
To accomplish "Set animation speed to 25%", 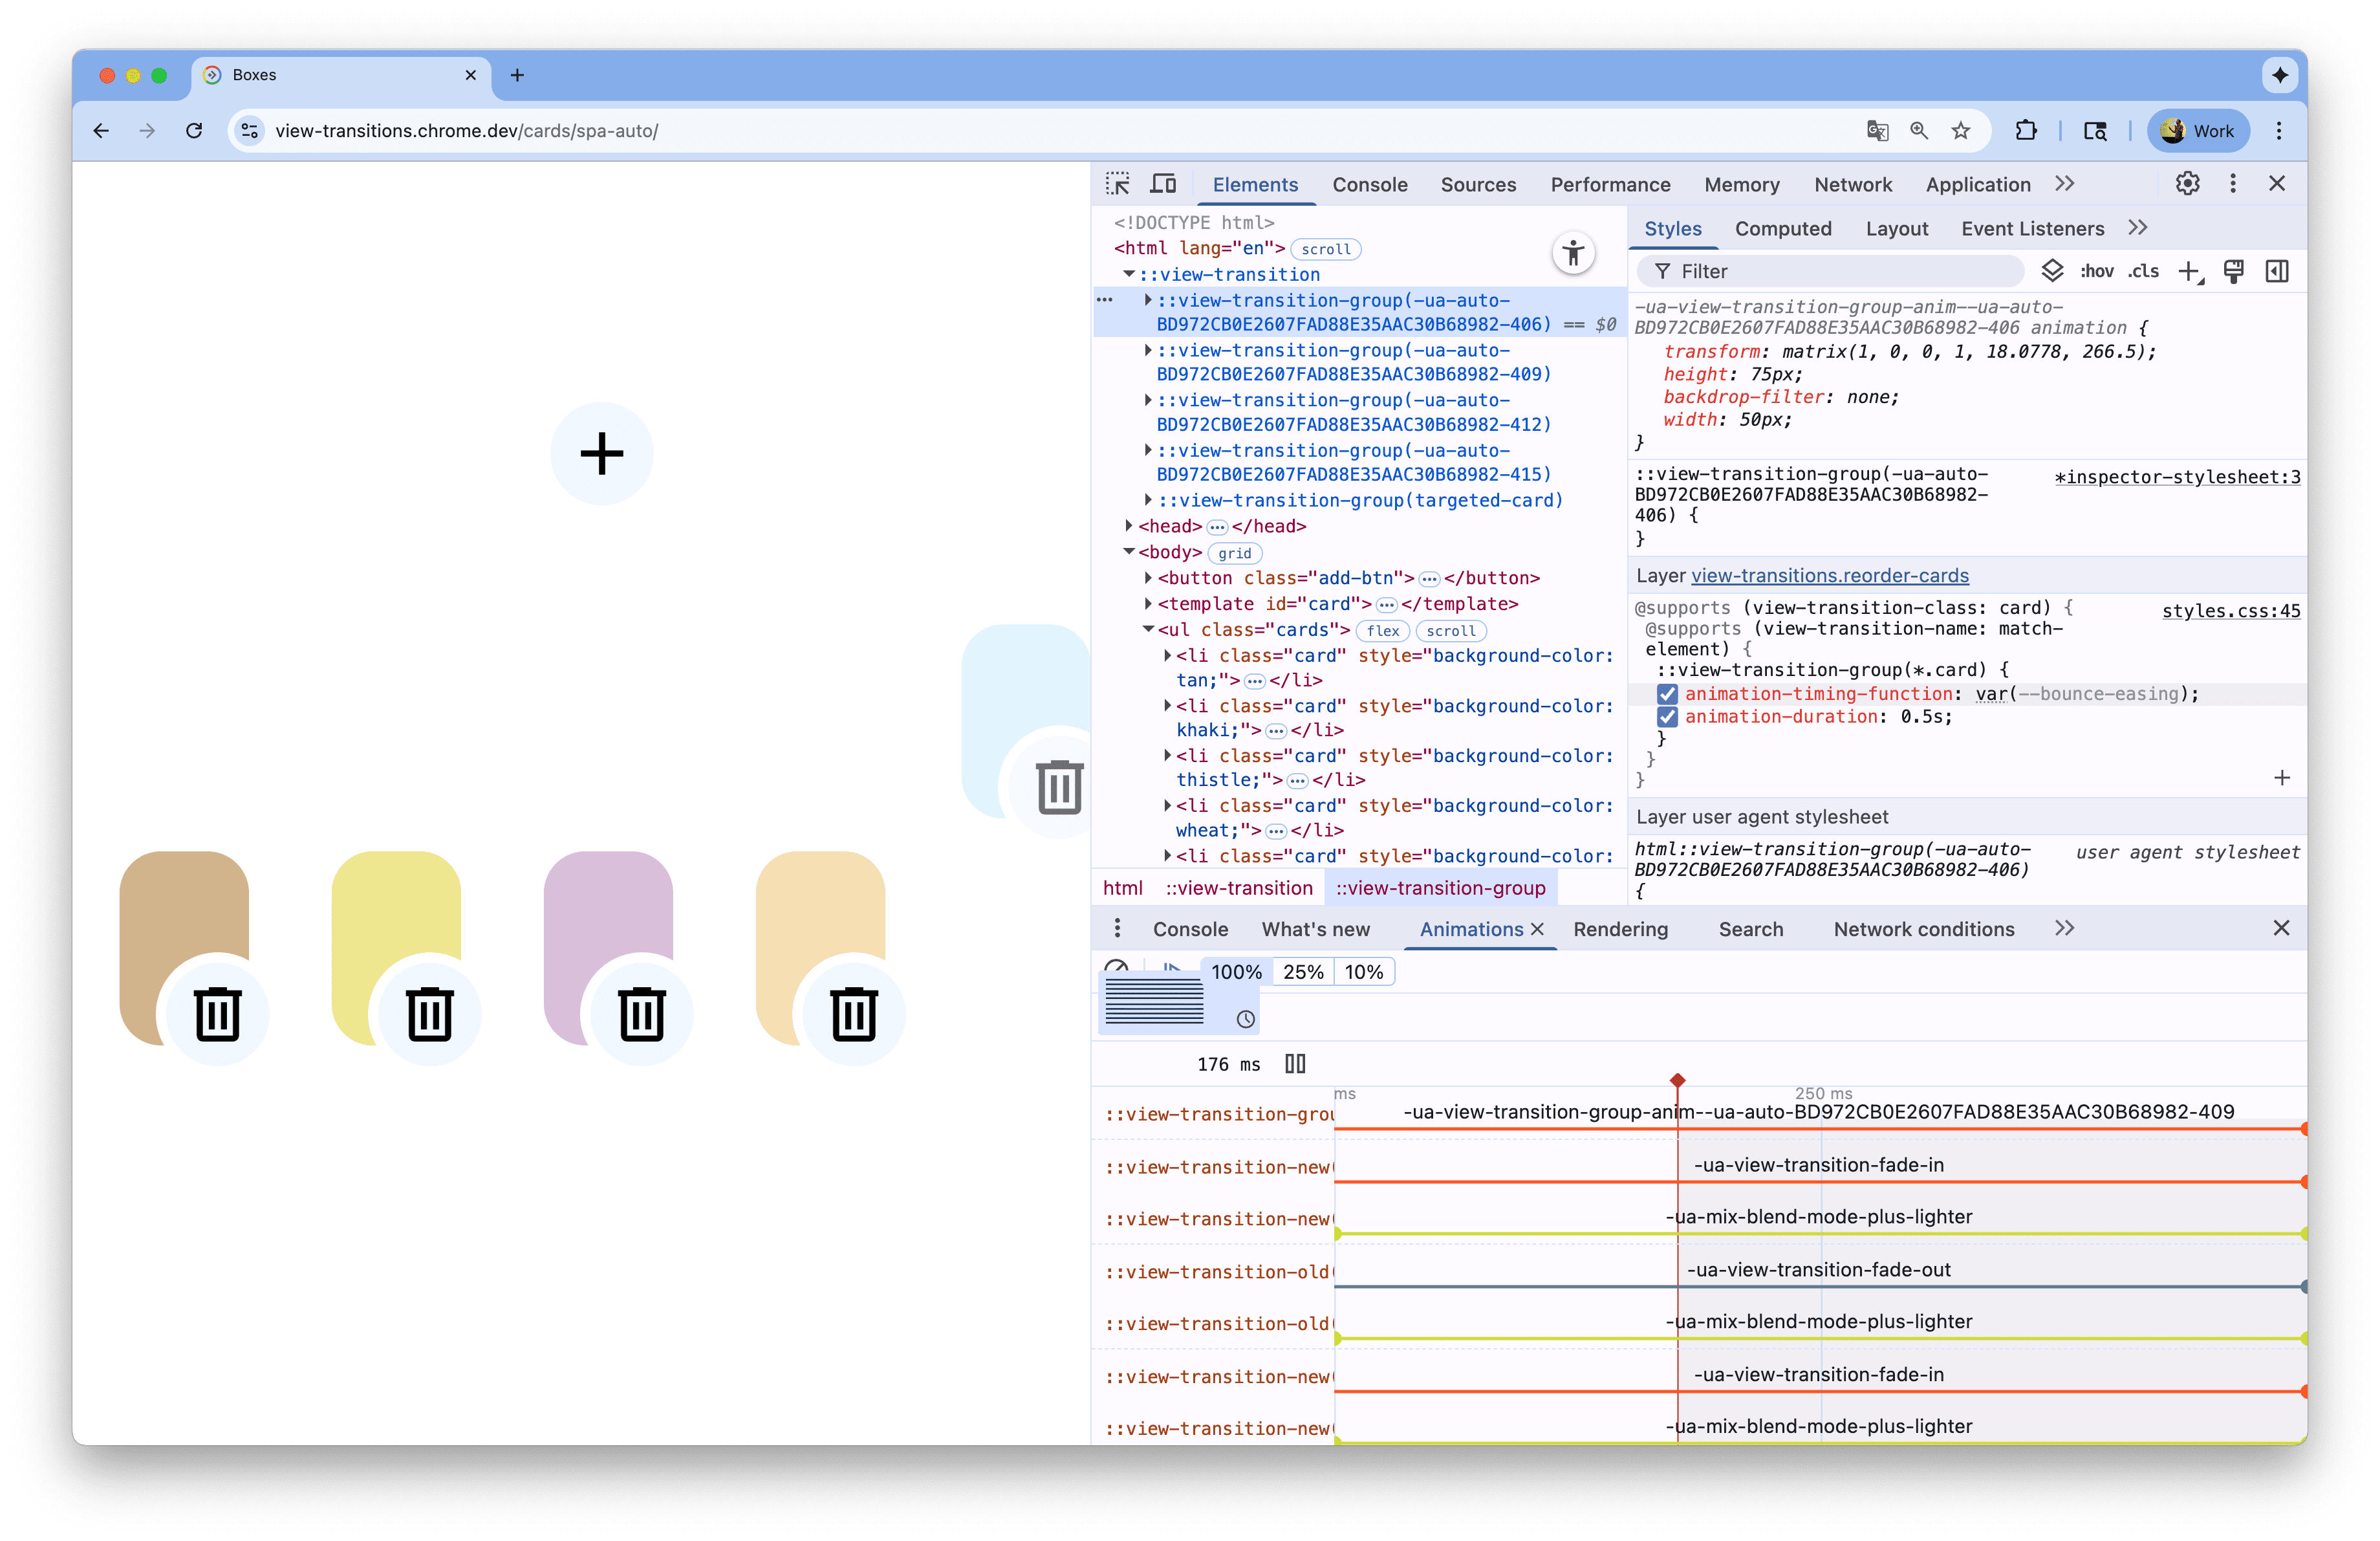I will point(1303,972).
